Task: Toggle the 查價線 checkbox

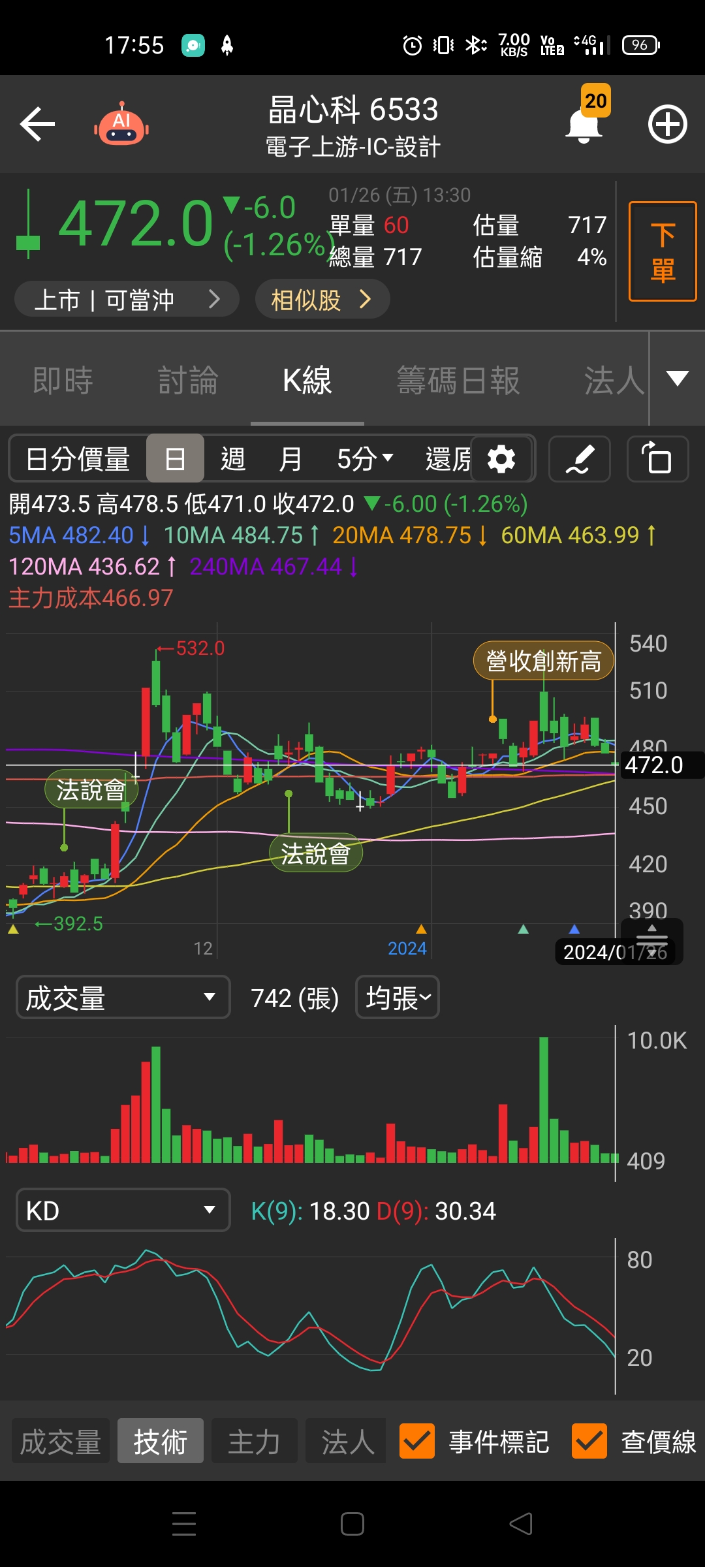Action: coord(589,1441)
